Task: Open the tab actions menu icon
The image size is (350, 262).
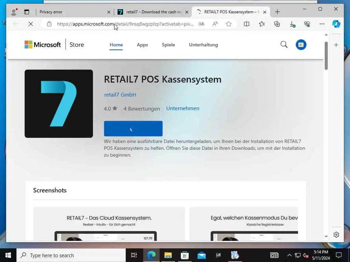Action: click(27, 12)
